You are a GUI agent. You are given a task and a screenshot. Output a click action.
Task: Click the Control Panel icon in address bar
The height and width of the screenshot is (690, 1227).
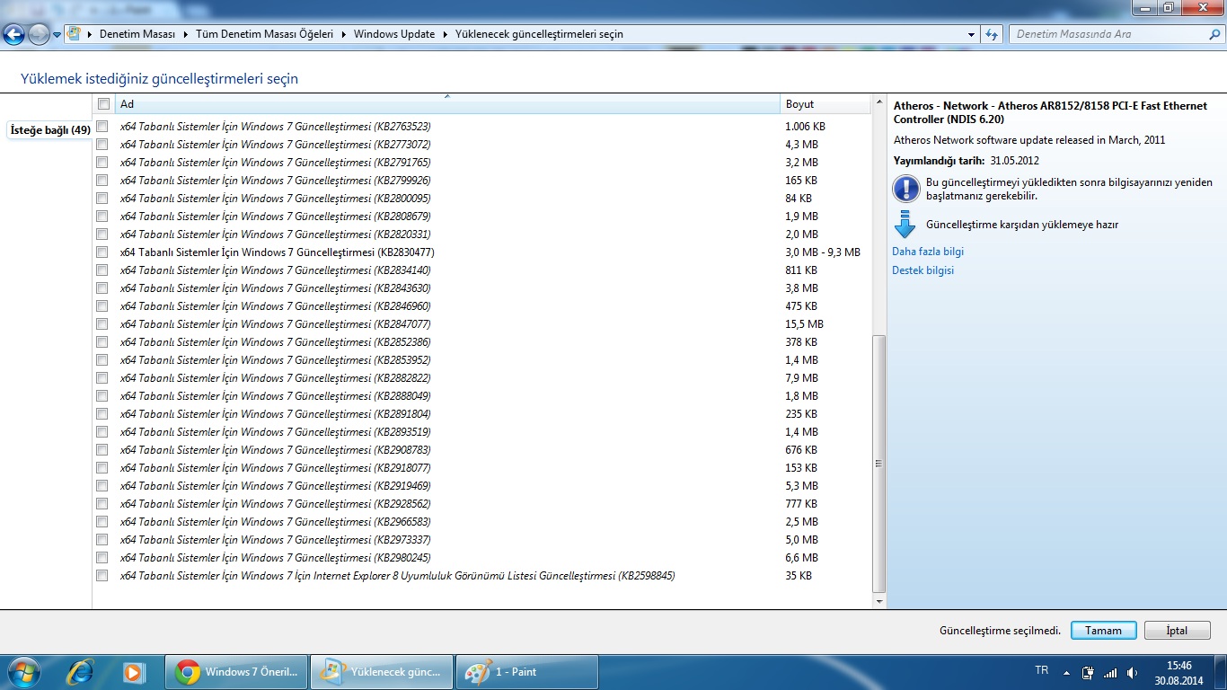(x=75, y=34)
